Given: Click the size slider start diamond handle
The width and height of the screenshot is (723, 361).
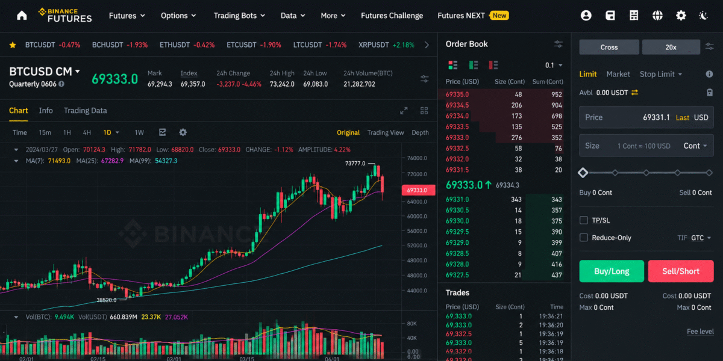Looking at the screenshot, I should (x=583, y=173).
